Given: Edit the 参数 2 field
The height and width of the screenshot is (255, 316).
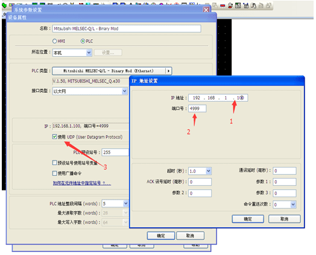Looking at the screenshot, I should (200, 193).
